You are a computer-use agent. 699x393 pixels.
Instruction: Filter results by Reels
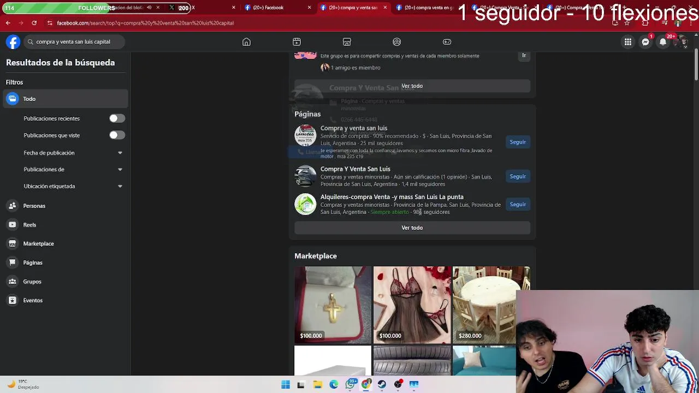coord(66,225)
